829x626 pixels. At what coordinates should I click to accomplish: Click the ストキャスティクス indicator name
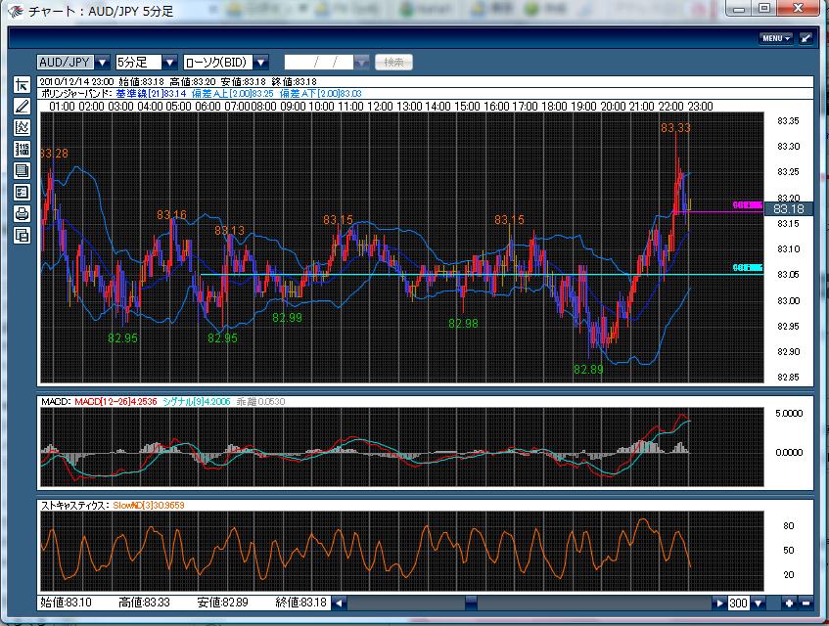tap(75, 506)
